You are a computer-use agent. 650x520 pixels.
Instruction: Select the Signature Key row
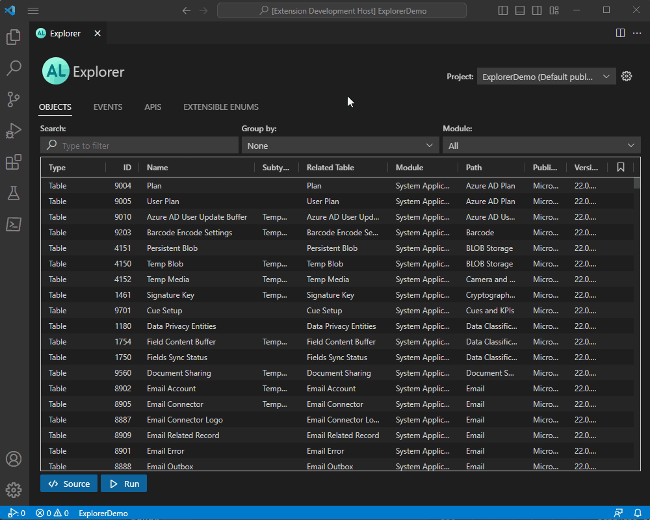pos(337,295)
